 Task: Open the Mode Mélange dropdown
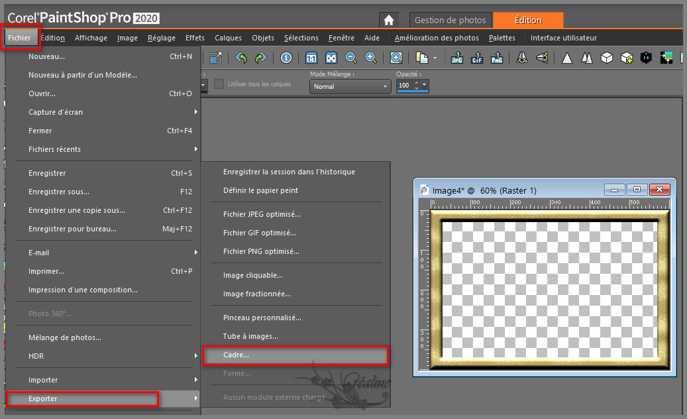click(350, 86)
